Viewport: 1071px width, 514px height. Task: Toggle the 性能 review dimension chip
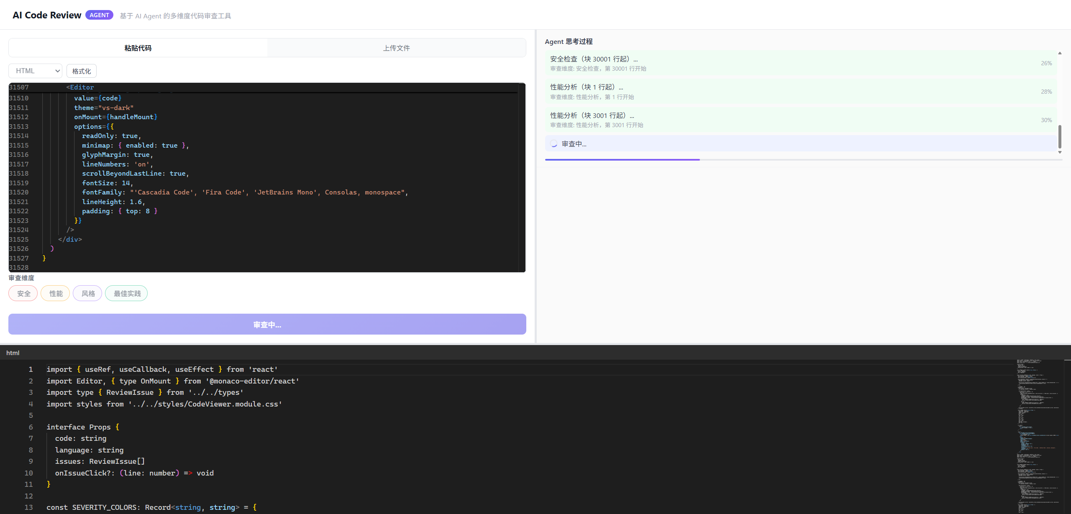(x=56, y=294)
